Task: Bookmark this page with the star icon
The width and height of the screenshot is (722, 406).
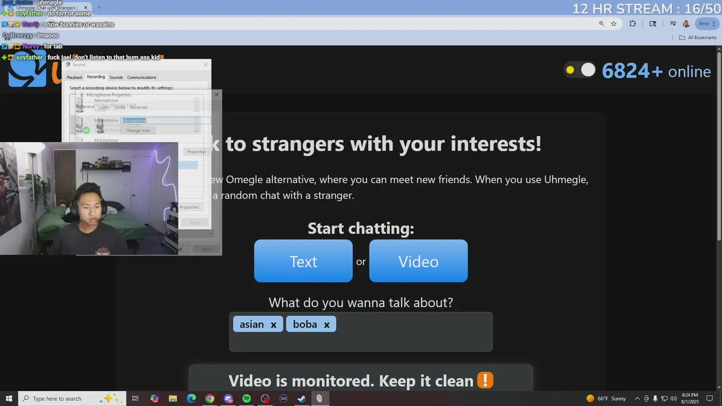Action: pos(614,24)
